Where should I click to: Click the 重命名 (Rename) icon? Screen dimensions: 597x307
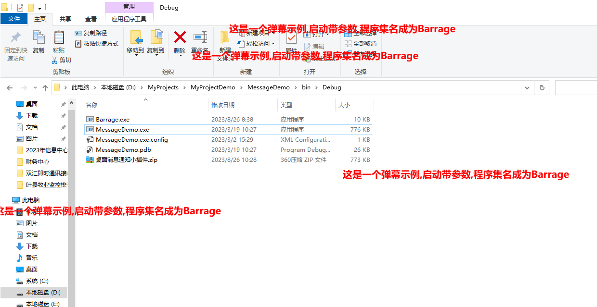point(200,42)
